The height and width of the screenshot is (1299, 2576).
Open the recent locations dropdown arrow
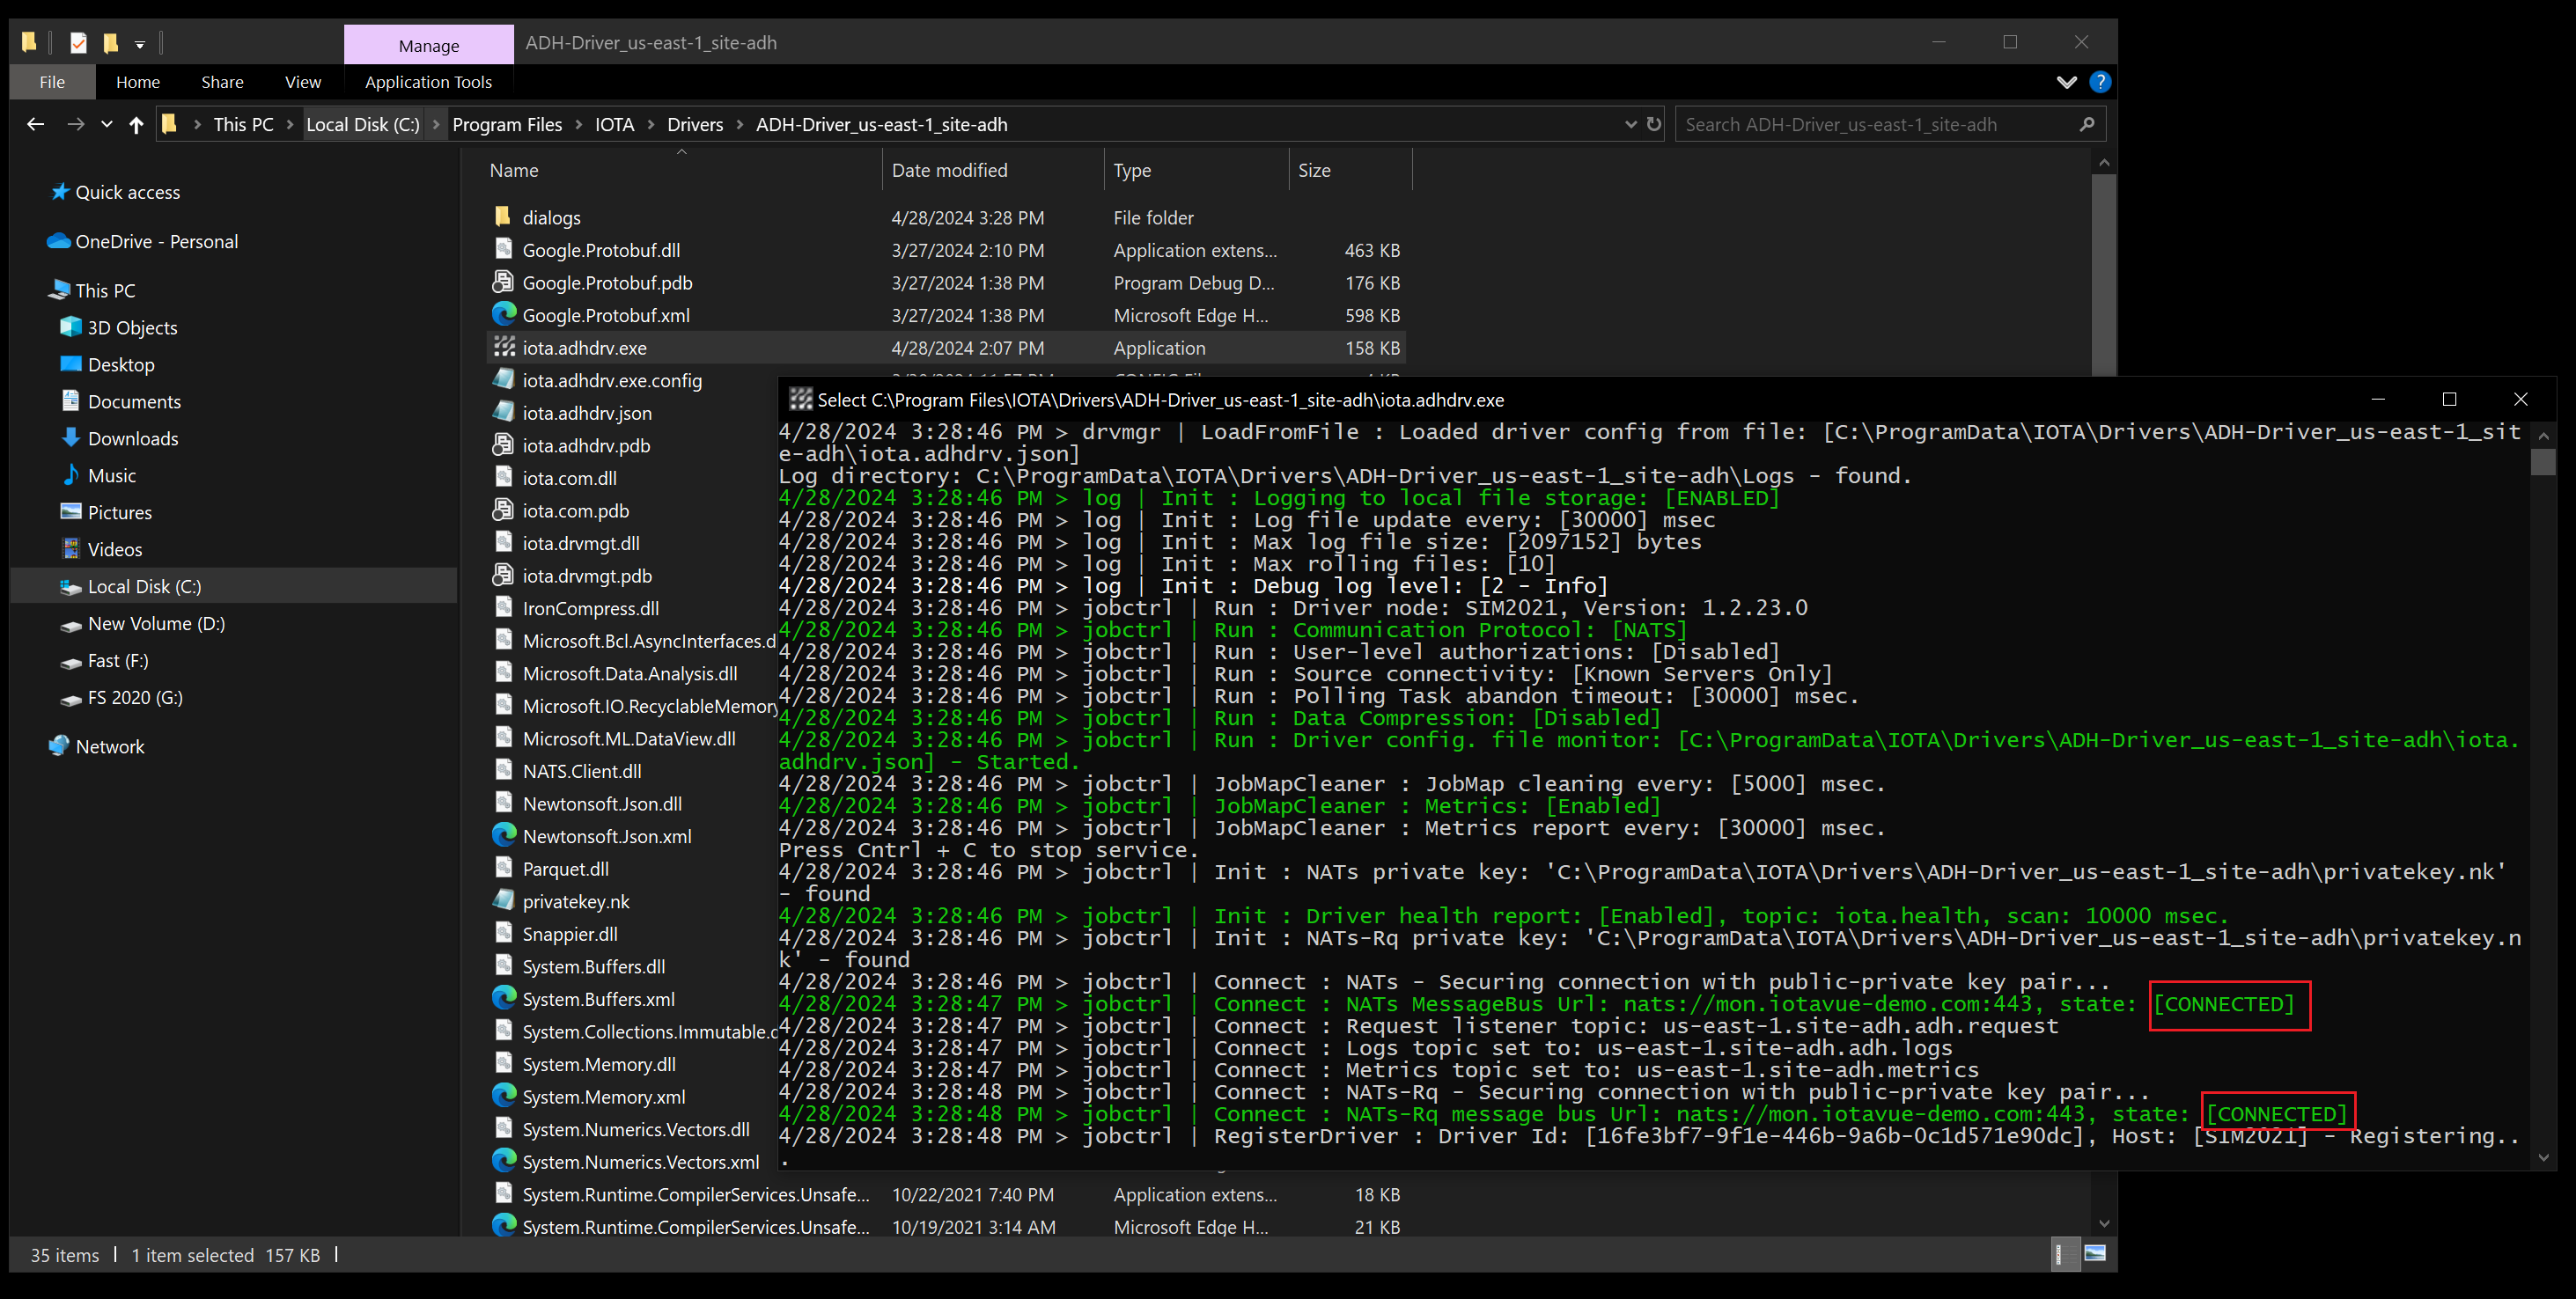107,124
